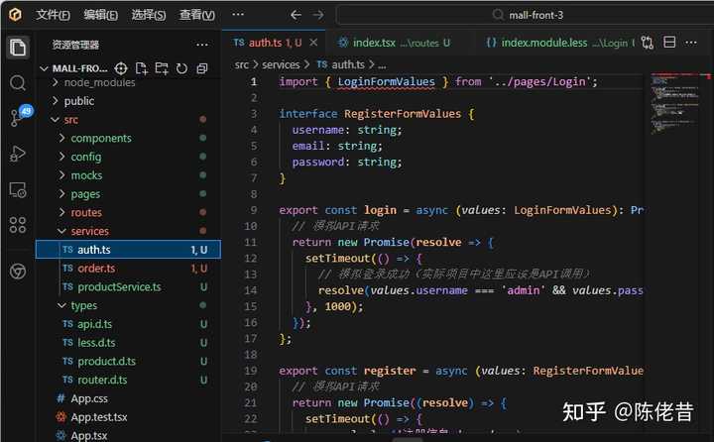Refresh the explorer file tree
The height and width of the screenshot is (442, 714).
point(181,68)
